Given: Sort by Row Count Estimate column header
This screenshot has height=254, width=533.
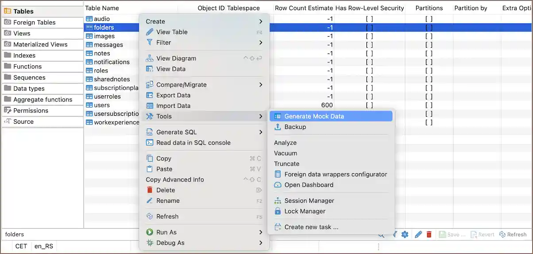Looking at the screenshot, I should point(303,8).
